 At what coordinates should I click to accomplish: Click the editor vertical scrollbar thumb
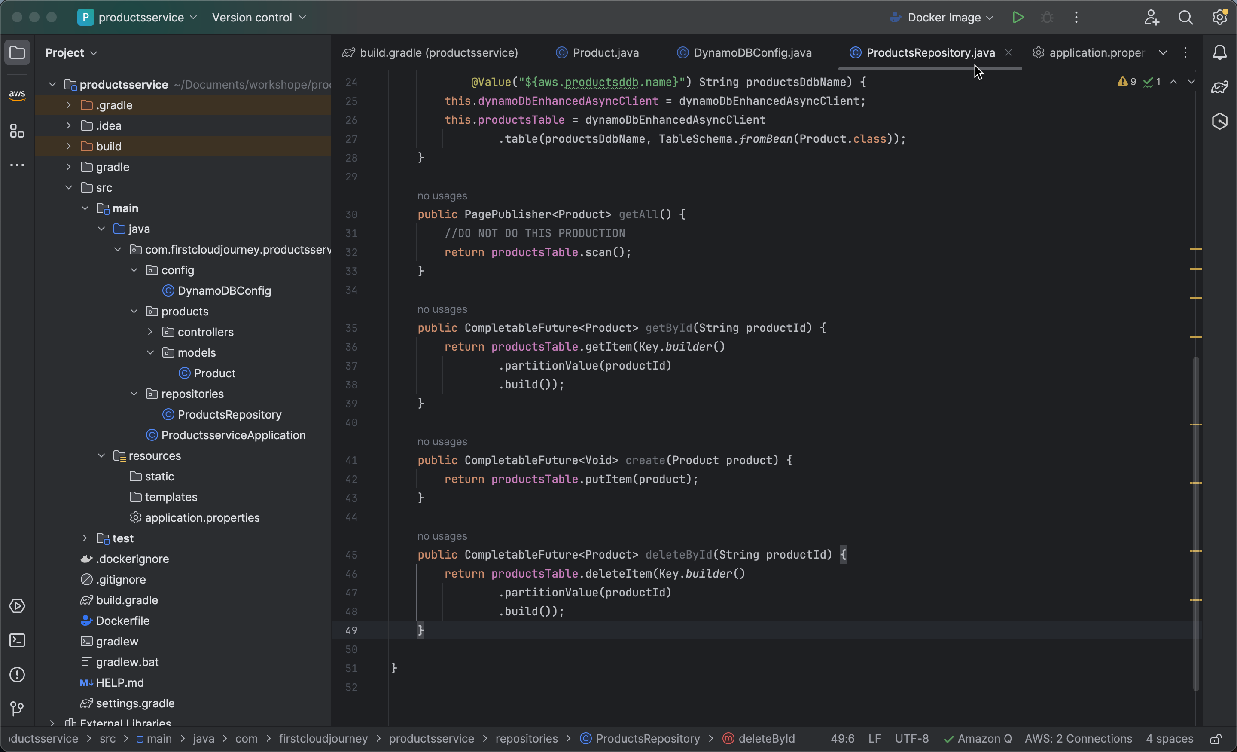click(x=1196, y=523)
